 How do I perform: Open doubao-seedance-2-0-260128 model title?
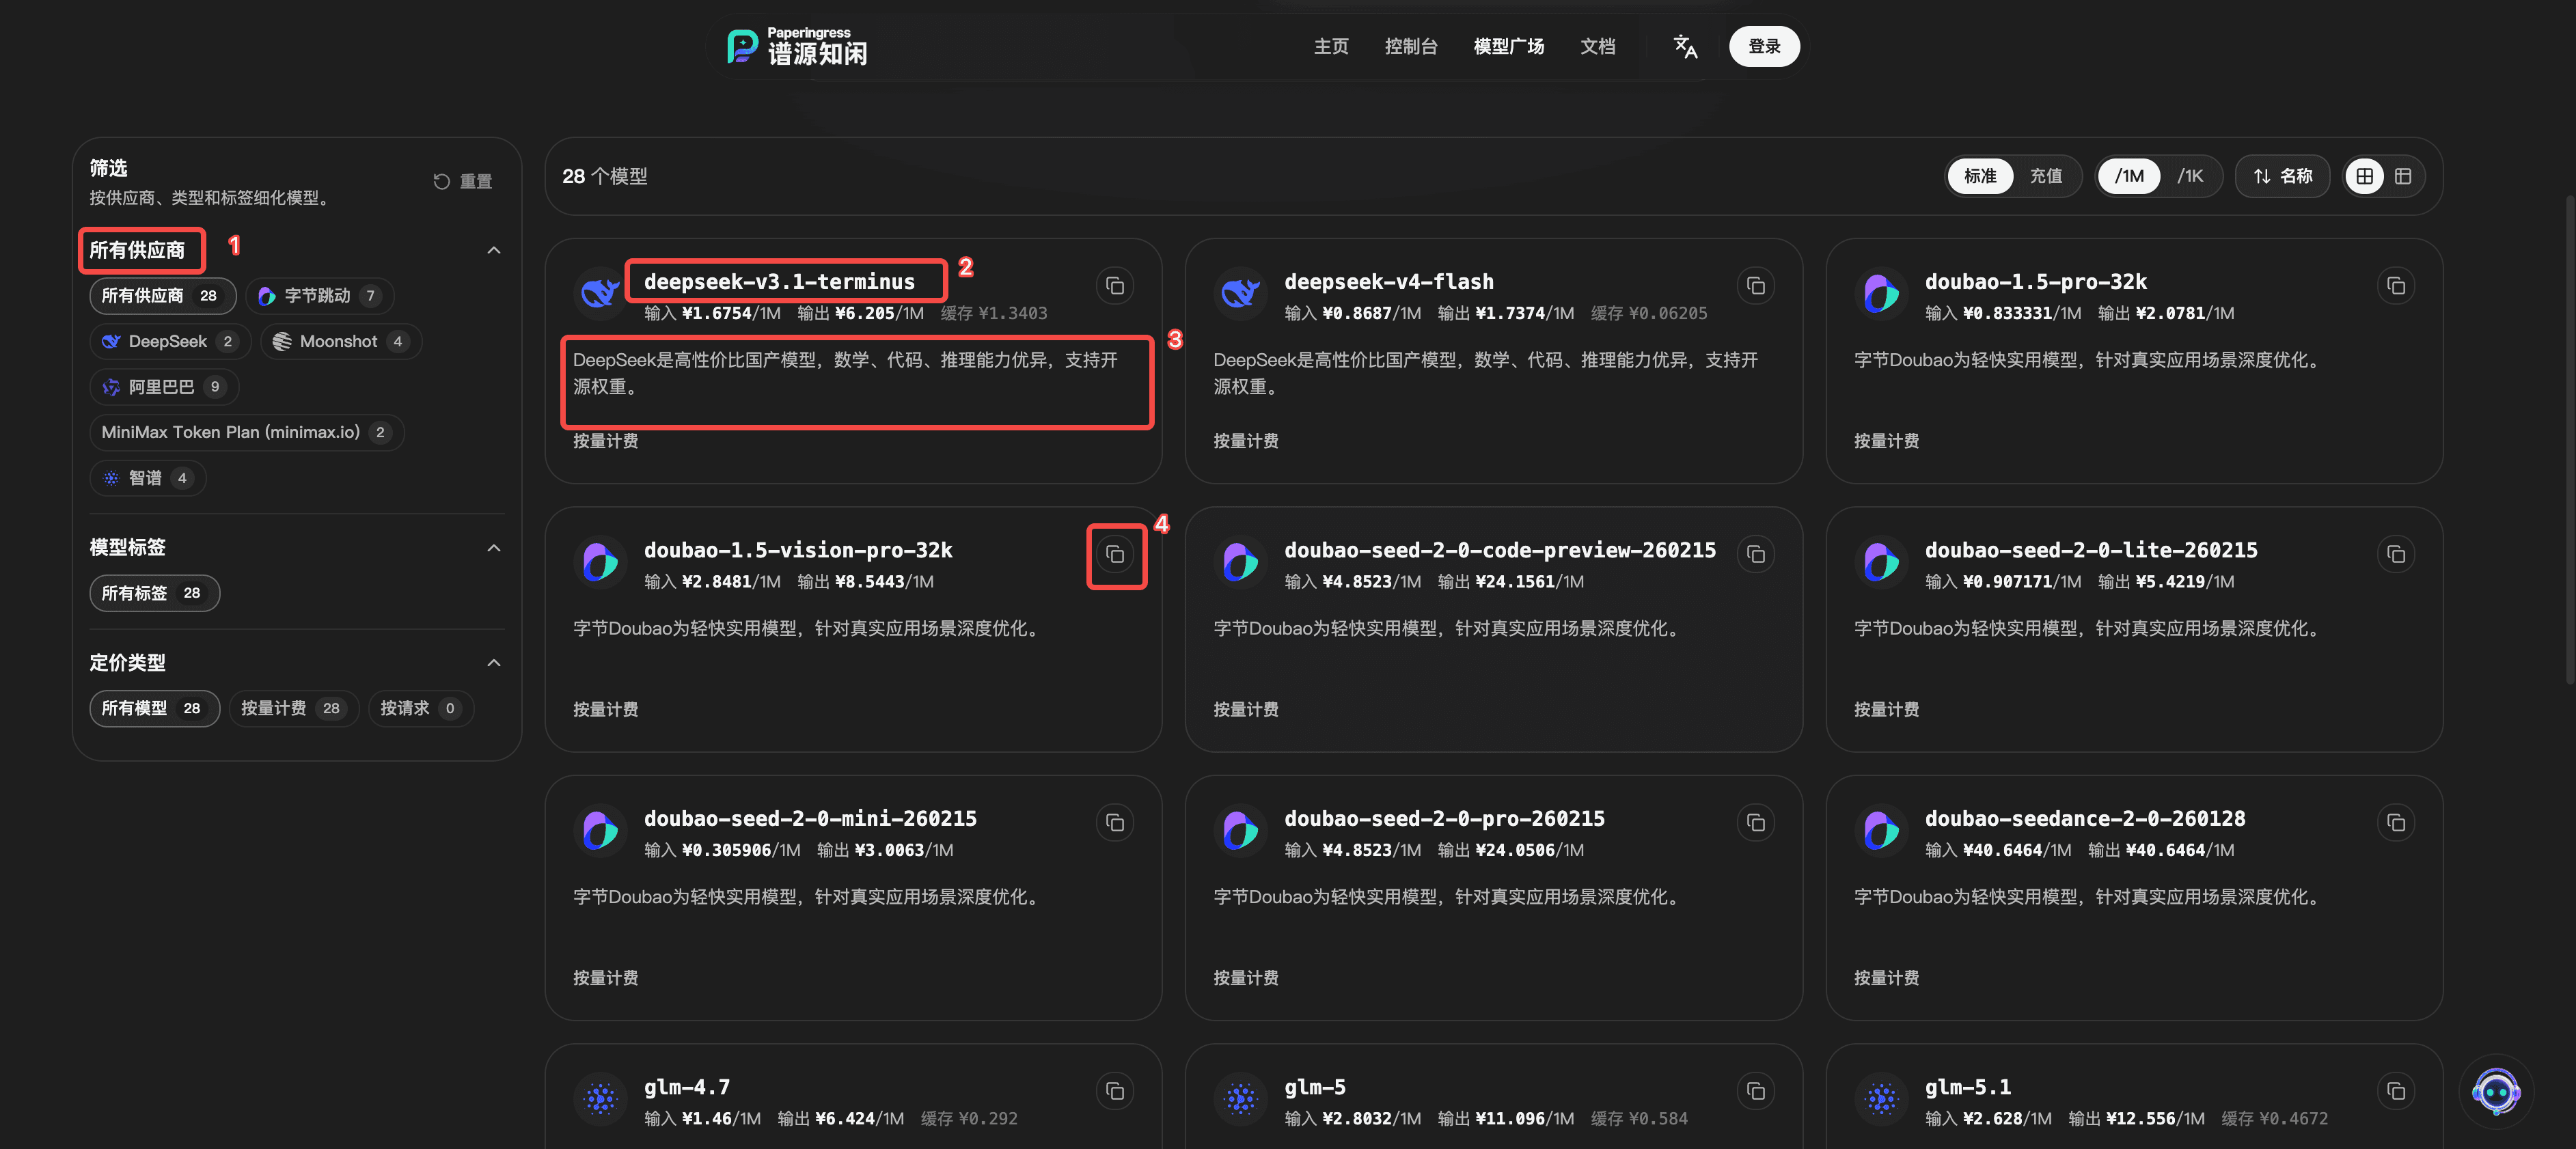click(x=2085, y=818)
